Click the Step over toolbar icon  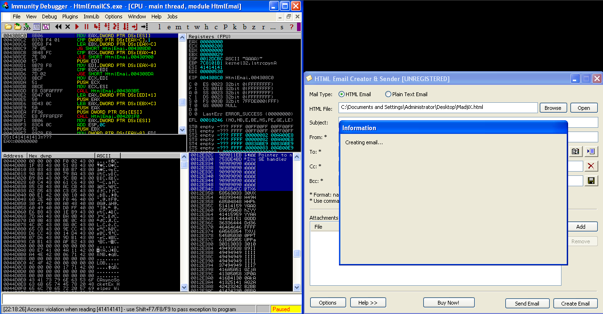point(107,27)
